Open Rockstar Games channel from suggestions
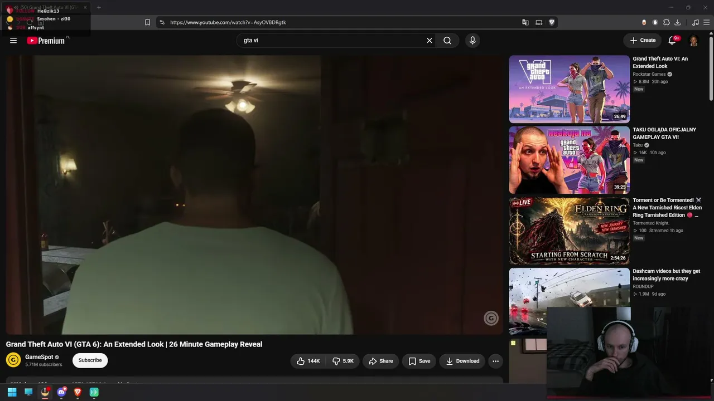This screenshot has height=401, width=714. pyautogui.click(x=649, y=74)
